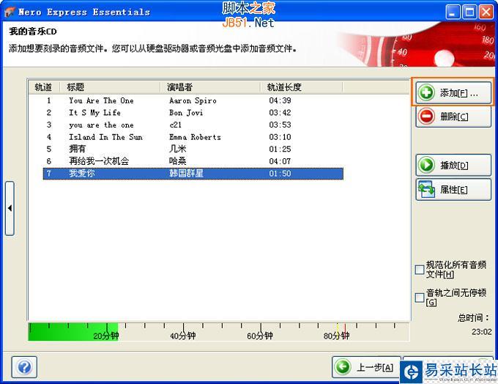
Task: Click track length 04:39
Action: [x=280, y=100]
